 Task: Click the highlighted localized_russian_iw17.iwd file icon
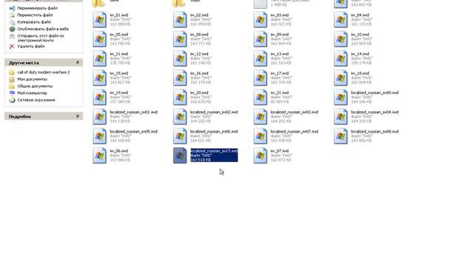(x=180, y=155)
